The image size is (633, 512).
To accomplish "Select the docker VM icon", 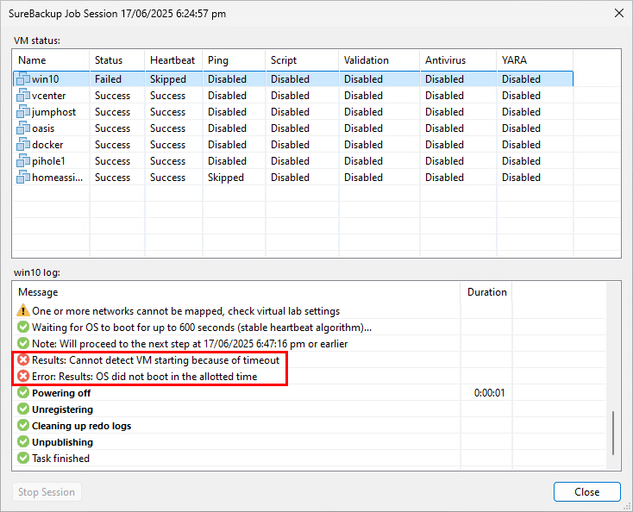I will 23,145.
